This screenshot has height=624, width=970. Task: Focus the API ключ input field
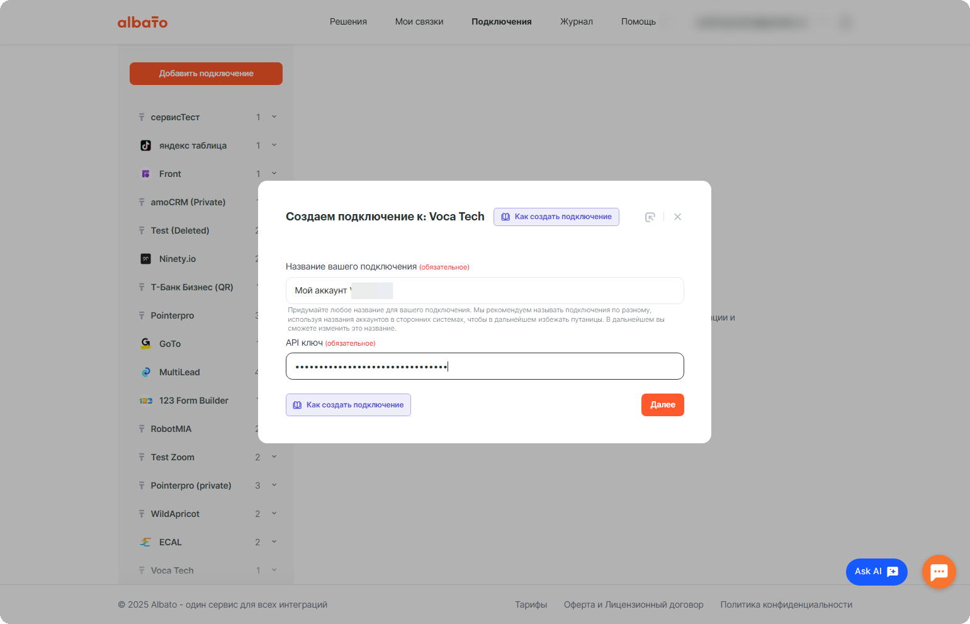tap(485, 366)
